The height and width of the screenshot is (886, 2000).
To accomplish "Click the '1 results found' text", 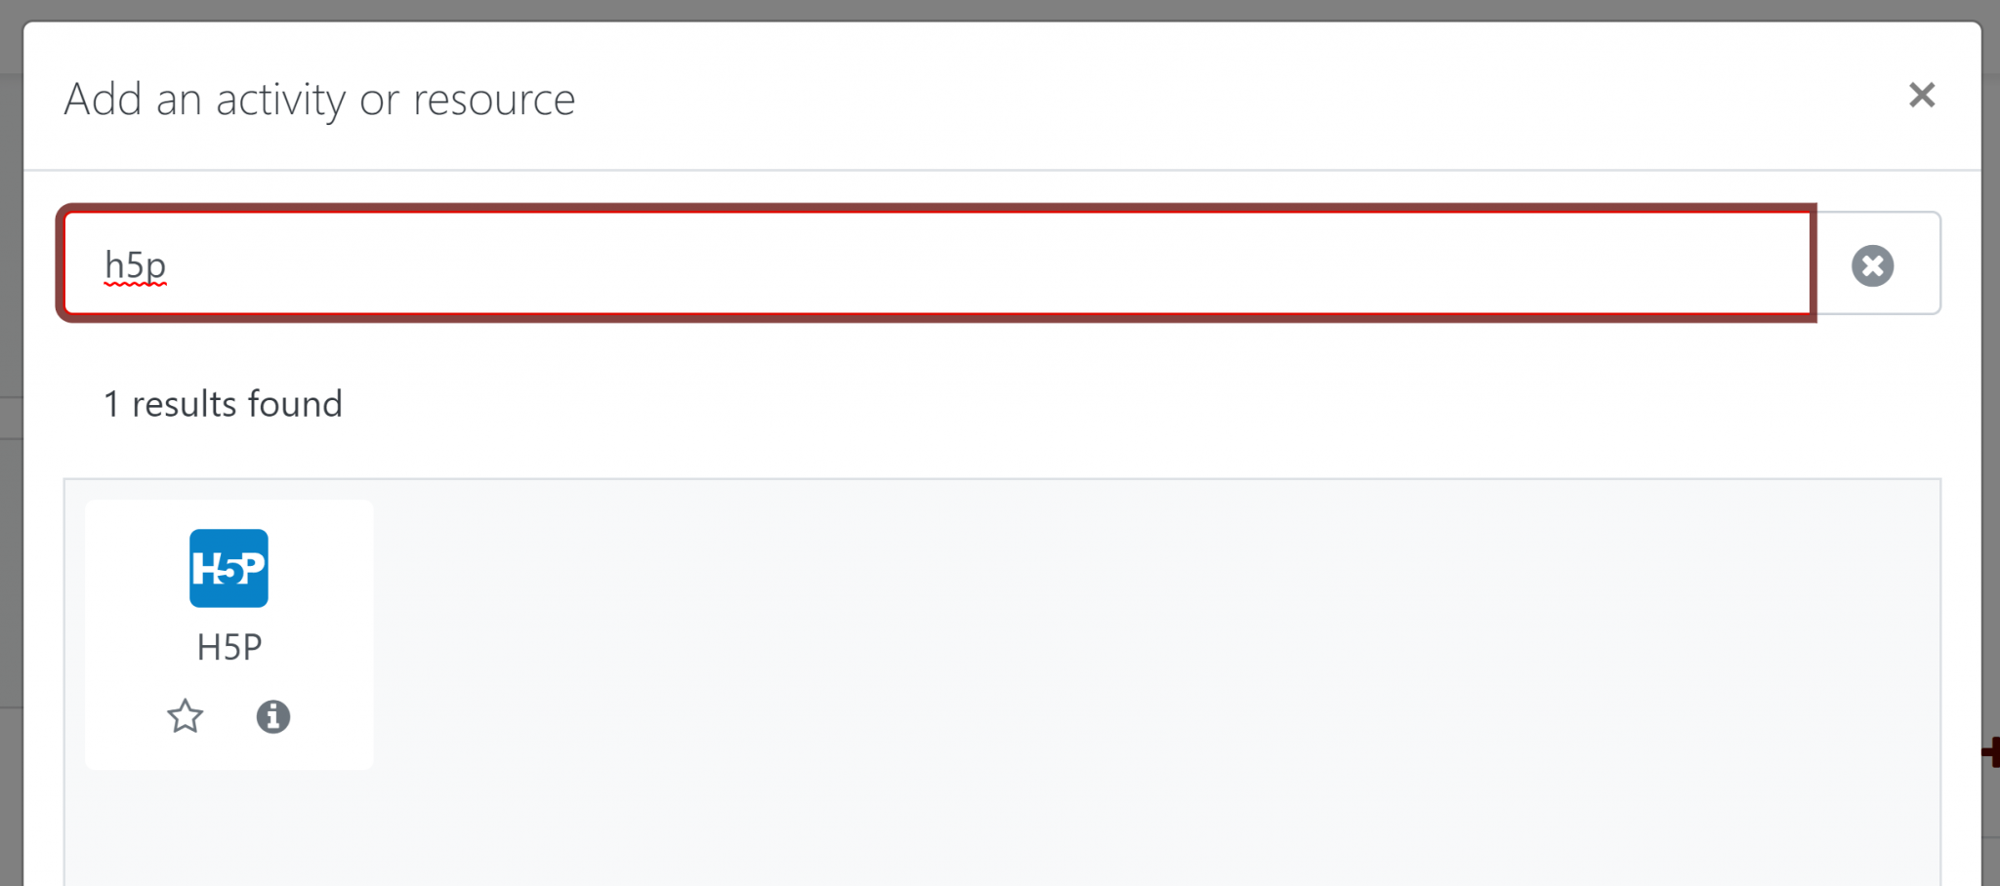I will pos(223,403).
